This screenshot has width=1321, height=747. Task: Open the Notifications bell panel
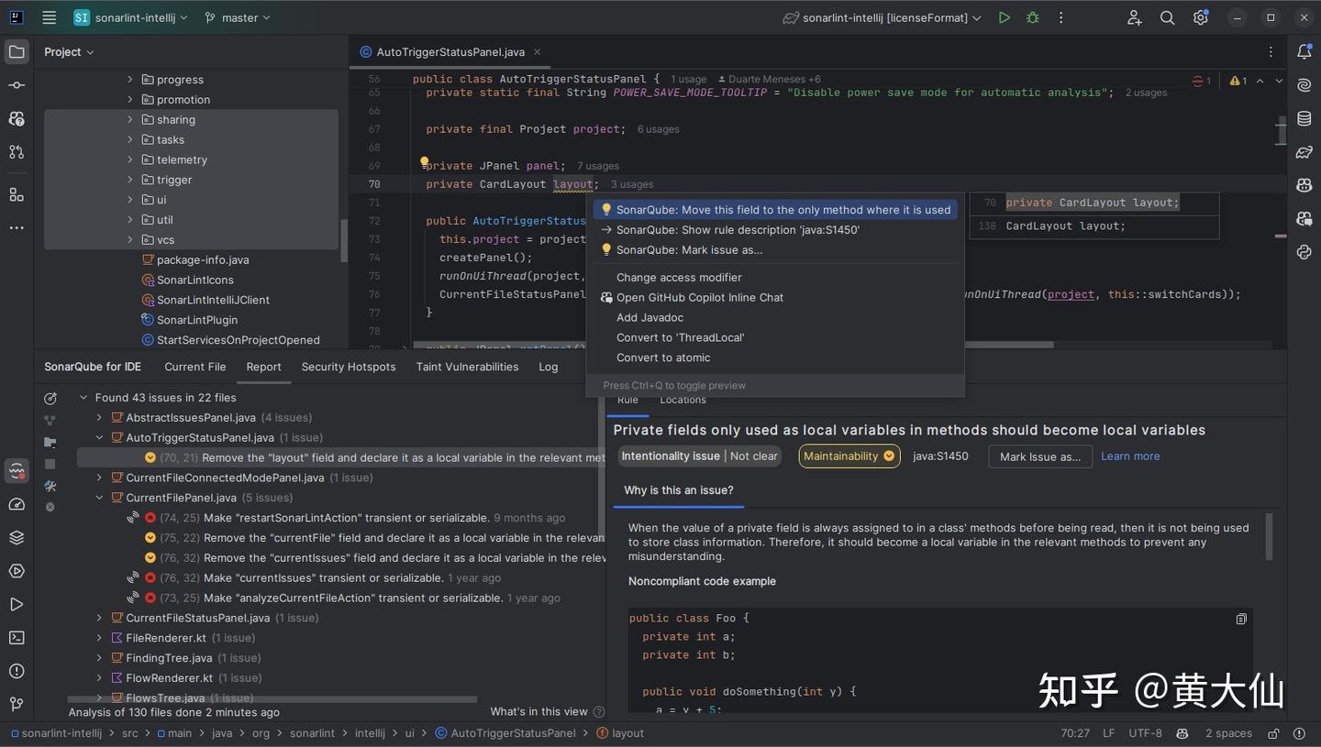[1304, 51]
